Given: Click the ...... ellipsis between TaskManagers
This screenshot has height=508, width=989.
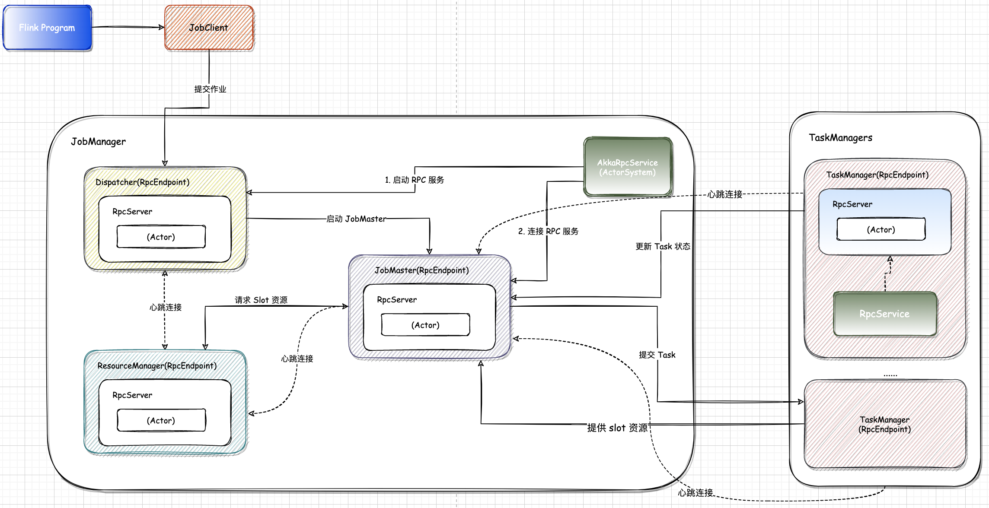Looking at the screenshot, I should point(890,375).
